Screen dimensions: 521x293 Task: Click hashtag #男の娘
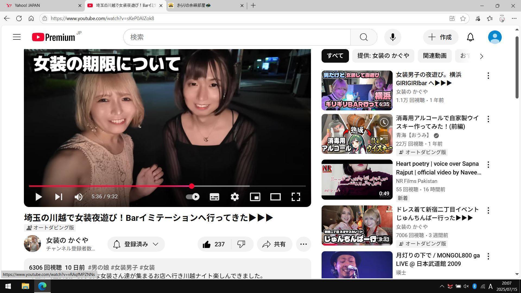tap(98, 267)
